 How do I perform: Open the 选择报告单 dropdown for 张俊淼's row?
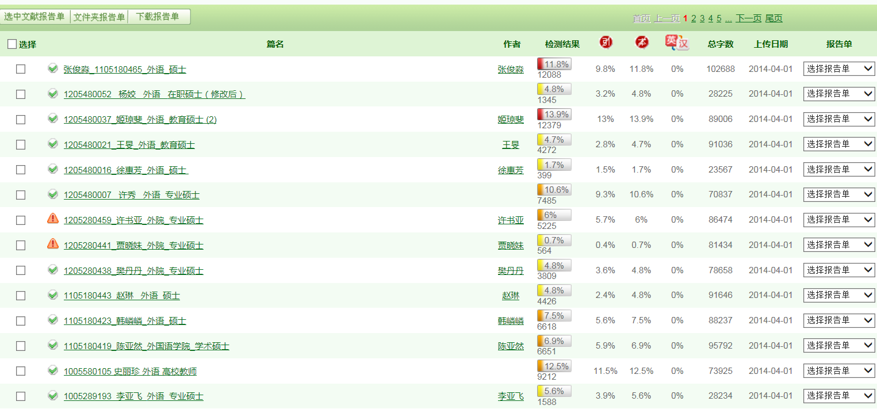839,69
